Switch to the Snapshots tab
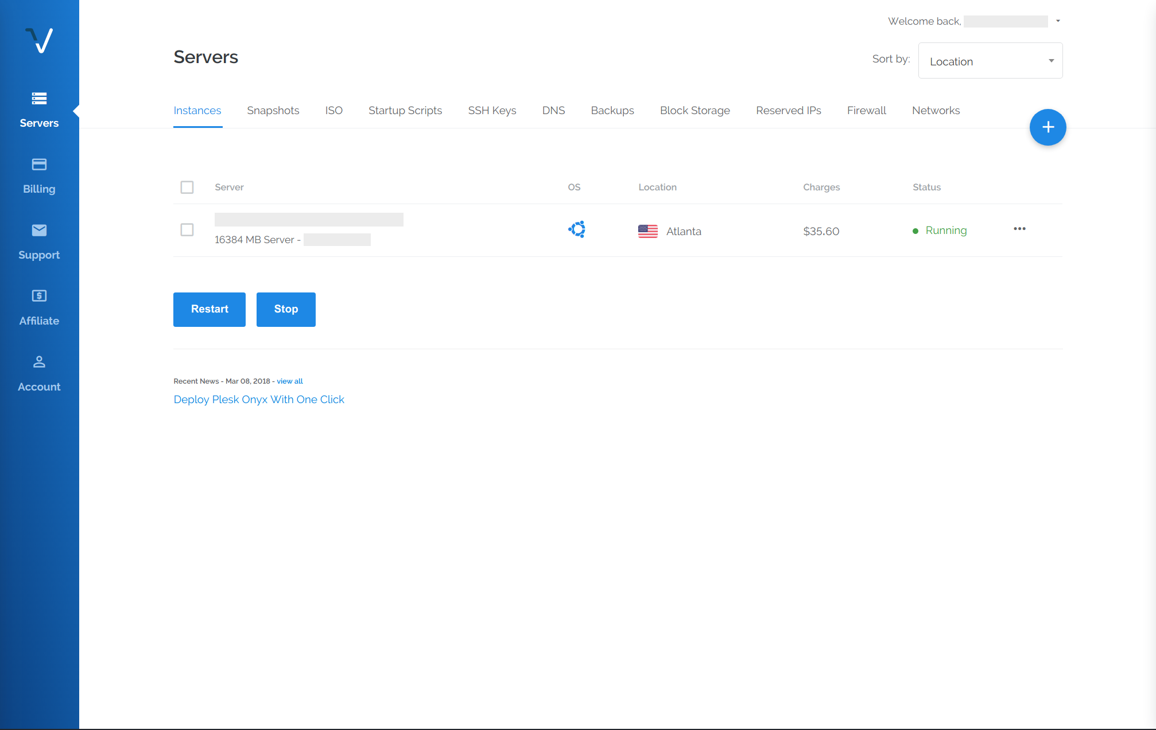1156x730 pixels. click(x=273, y=111)
